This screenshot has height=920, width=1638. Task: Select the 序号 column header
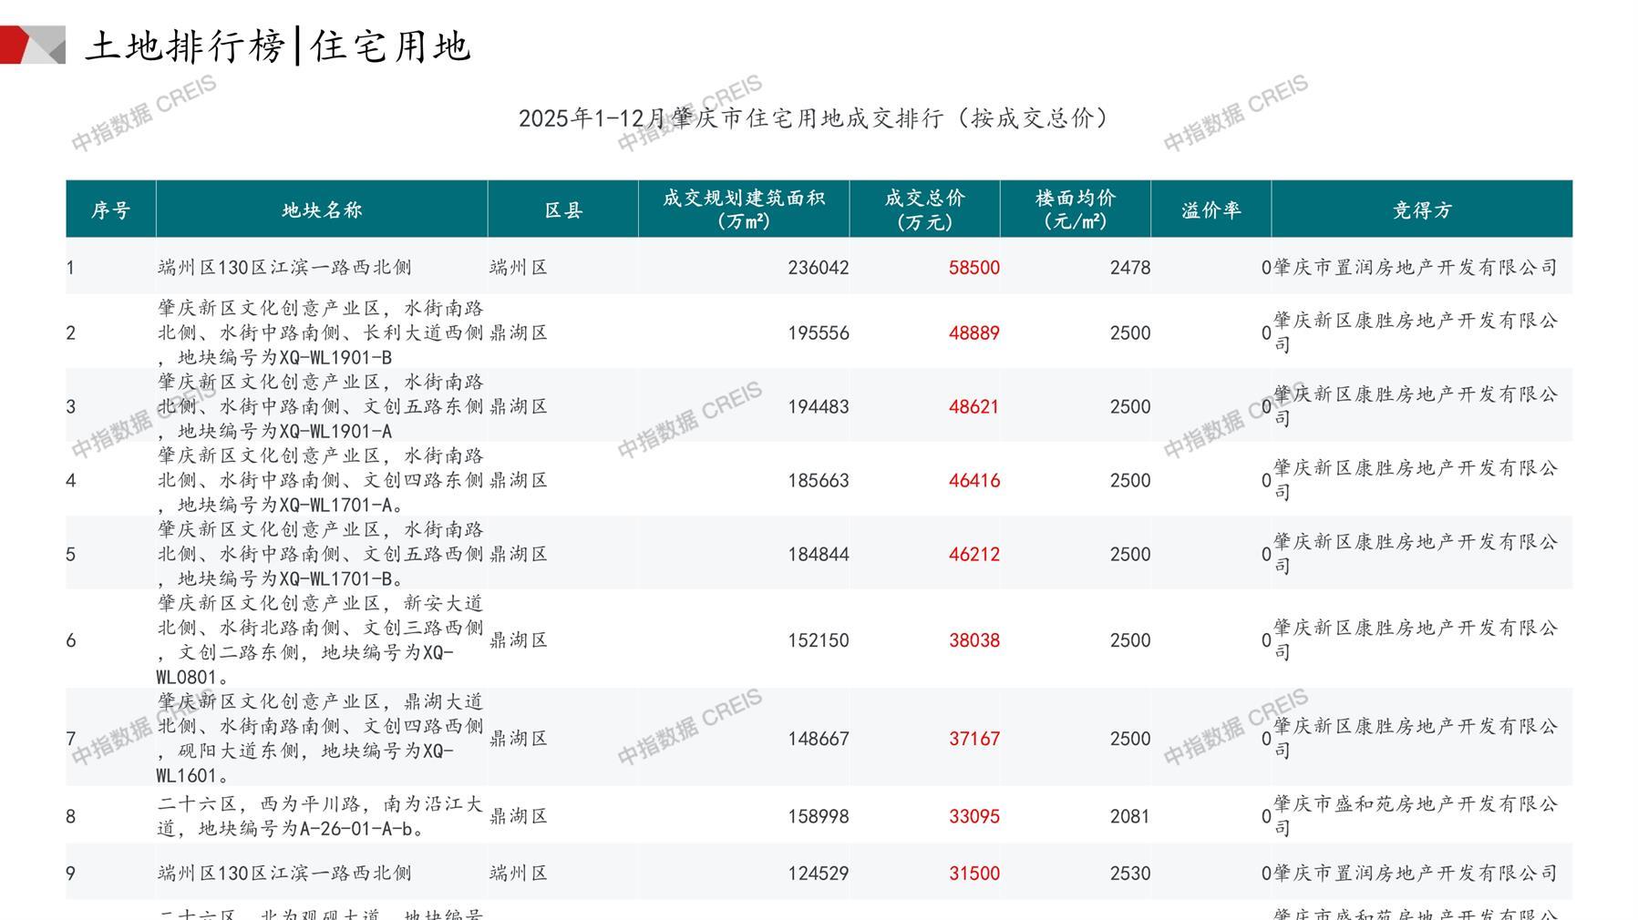click(110, 210)
